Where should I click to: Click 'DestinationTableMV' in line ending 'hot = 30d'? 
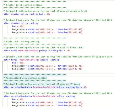(44, 87)
